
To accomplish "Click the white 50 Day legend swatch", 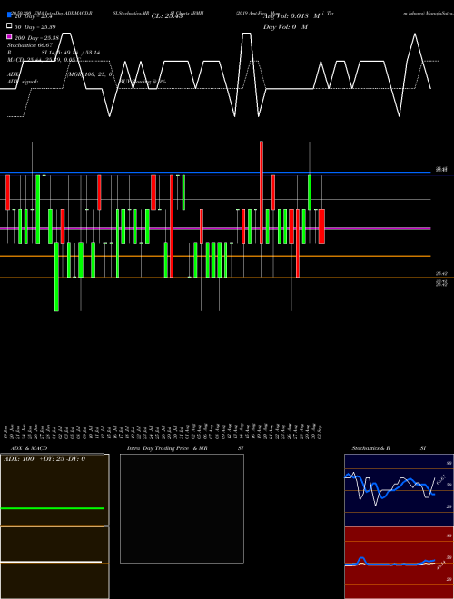I will coord(9,26).
